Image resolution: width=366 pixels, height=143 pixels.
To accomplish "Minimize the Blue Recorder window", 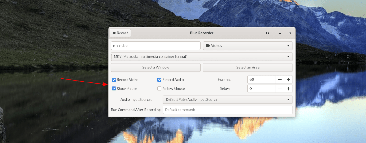I will [x=279, y=33].
